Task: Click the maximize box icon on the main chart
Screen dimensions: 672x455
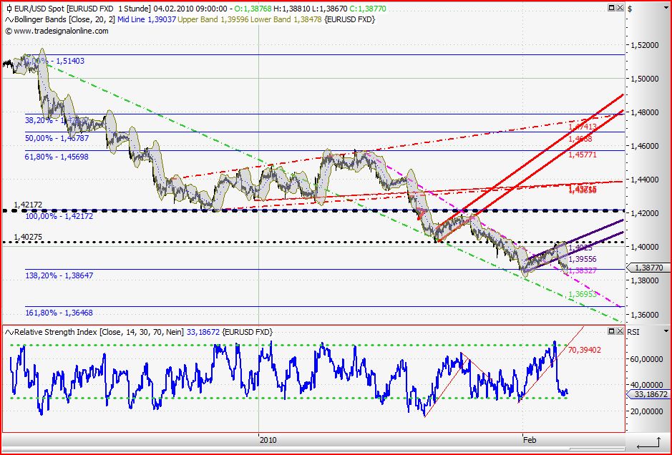Action: point(610,7)
